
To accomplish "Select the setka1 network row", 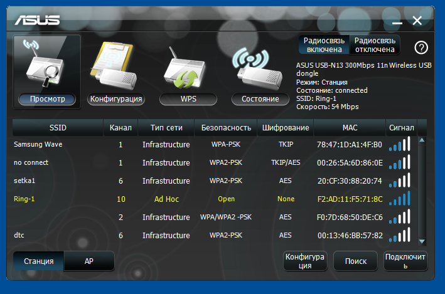I will click(215, 181).
